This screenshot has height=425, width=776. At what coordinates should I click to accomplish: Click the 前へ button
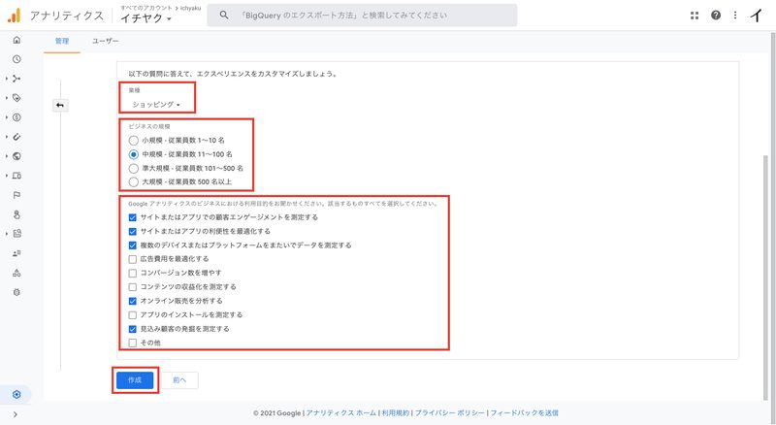click(179, 380)
